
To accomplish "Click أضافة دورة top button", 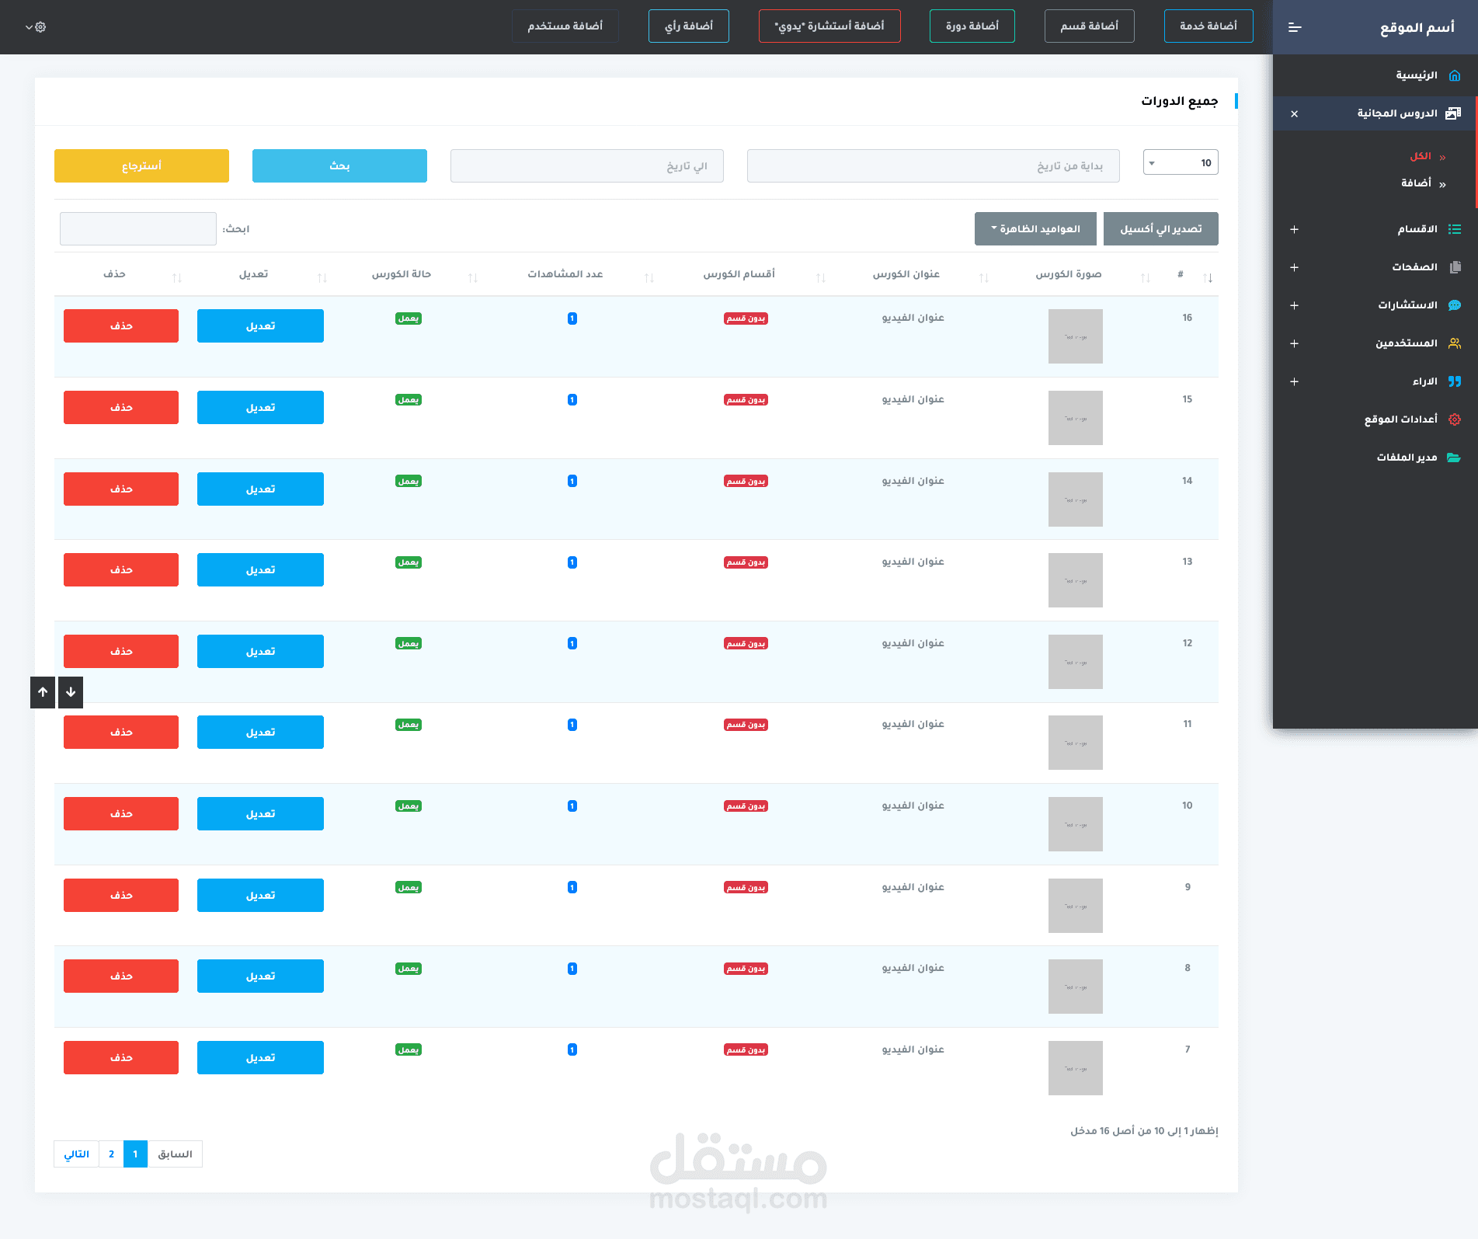I will coord(972,26).
